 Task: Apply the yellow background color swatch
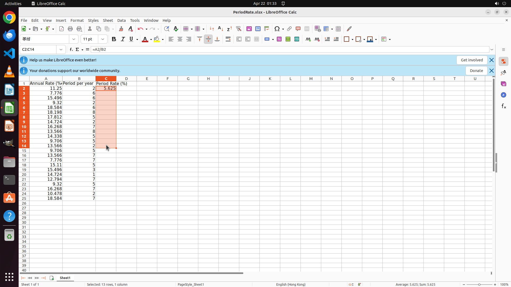[x=157, y=39]
